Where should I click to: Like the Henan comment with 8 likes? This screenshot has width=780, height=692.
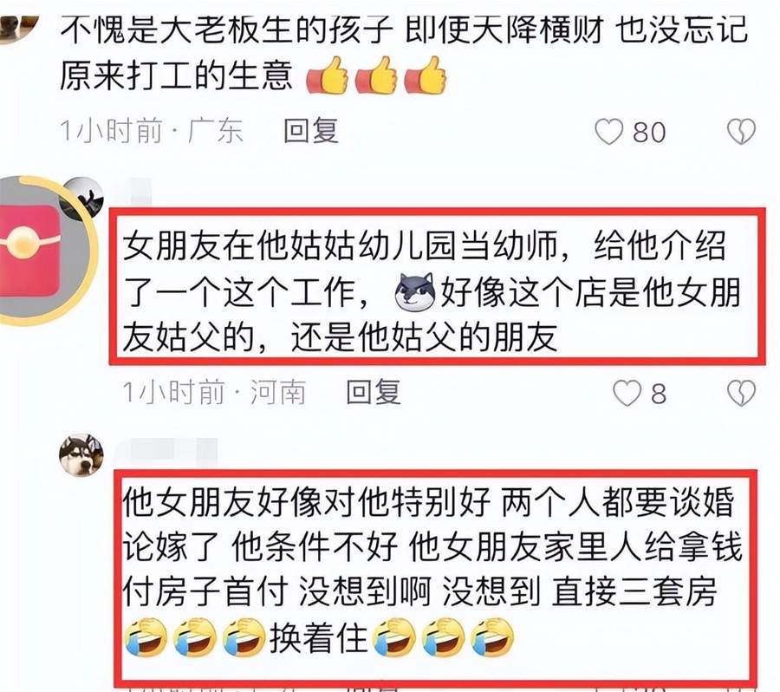tap(627, 394)
